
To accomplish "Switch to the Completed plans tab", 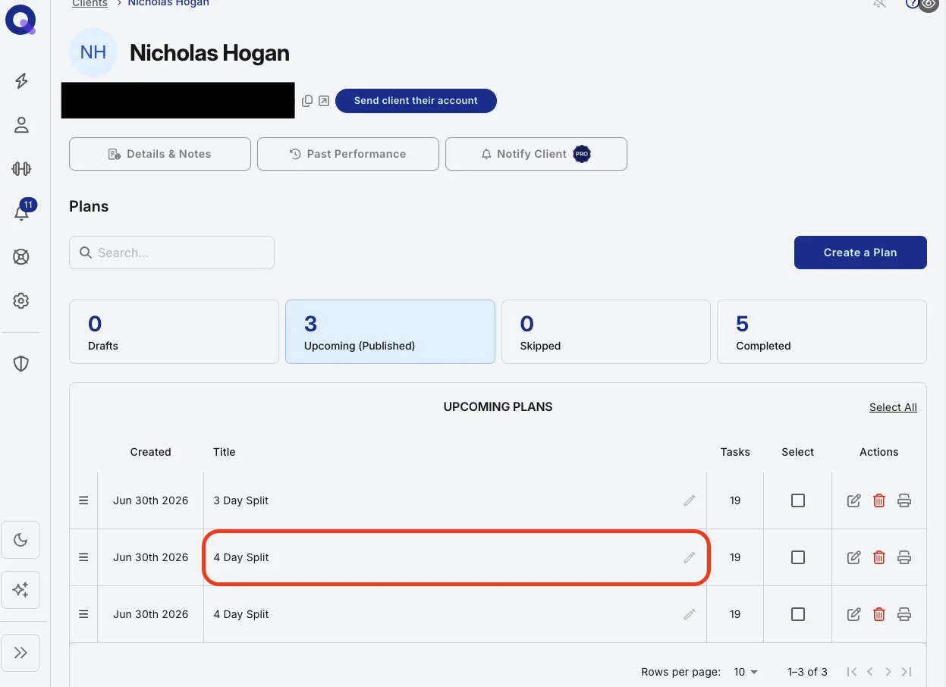I will tap(822, 332).
